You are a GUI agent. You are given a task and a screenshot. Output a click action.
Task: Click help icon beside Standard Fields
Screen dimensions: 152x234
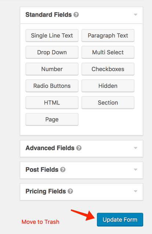[76, 15]
